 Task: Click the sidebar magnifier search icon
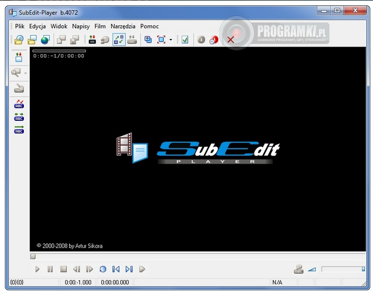[x=16, y=73]
